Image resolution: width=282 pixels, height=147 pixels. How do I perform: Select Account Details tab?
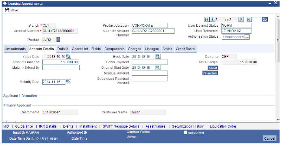pos(41,49)
